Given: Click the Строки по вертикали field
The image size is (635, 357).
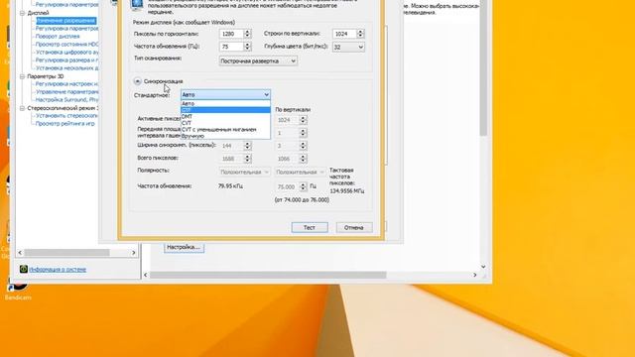Looking at the screenshot, I should (x=344, y=34).
